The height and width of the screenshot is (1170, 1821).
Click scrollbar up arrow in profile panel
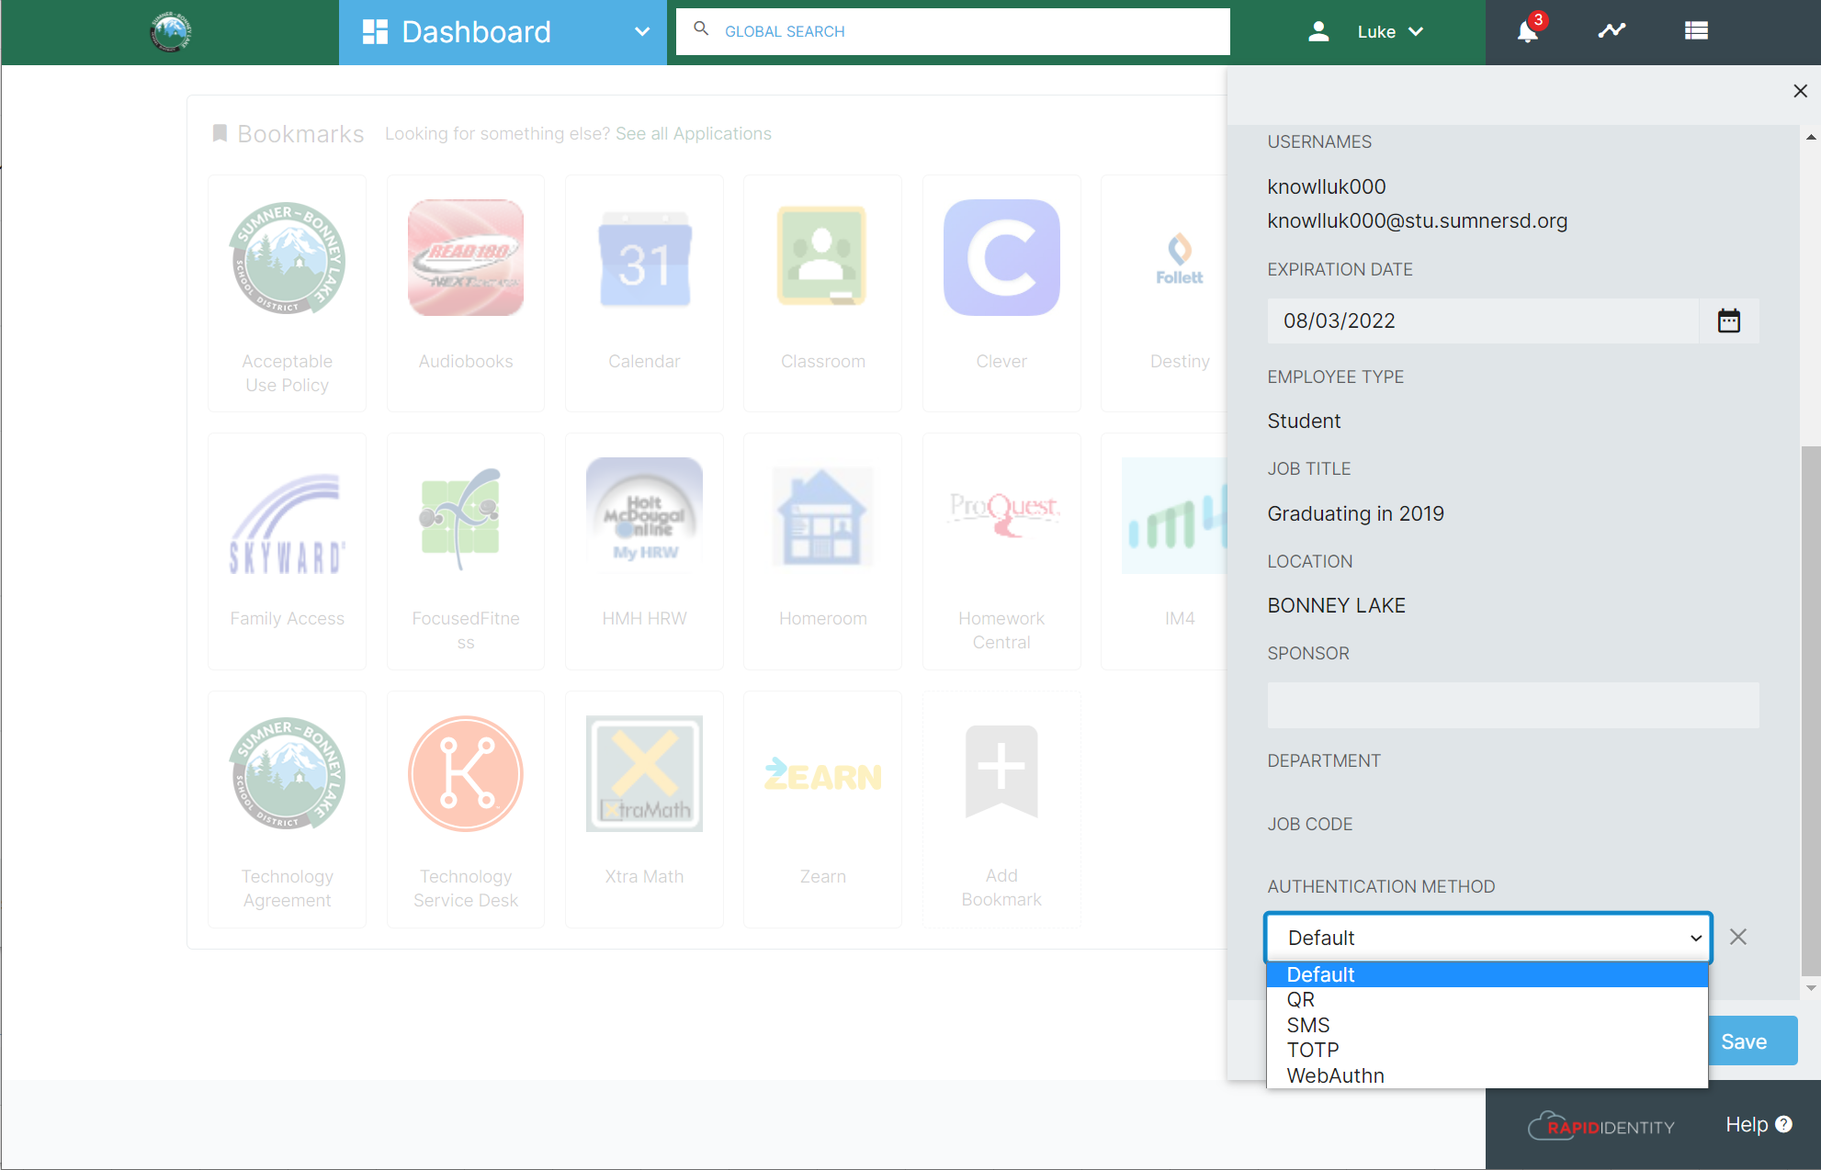1811,137
